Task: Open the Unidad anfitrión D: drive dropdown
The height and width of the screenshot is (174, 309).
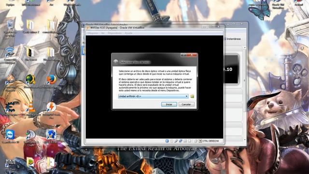Action: tap(153, 96)
